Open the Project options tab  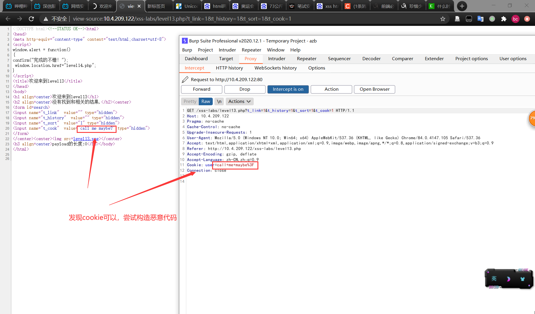click(x=471, y=59)
